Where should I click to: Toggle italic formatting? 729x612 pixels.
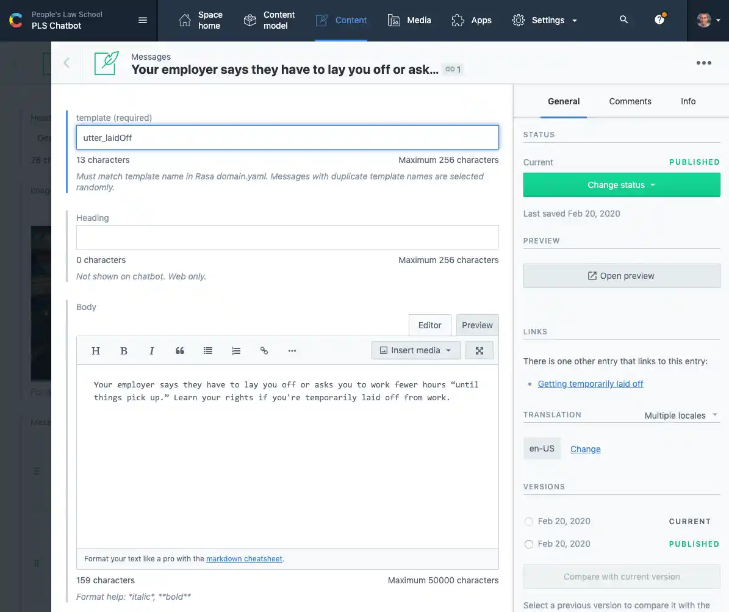[x=151, y=351]
